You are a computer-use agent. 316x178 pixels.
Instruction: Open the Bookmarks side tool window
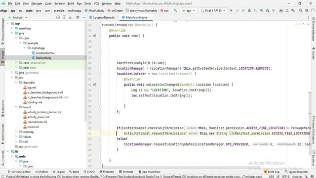2,109
